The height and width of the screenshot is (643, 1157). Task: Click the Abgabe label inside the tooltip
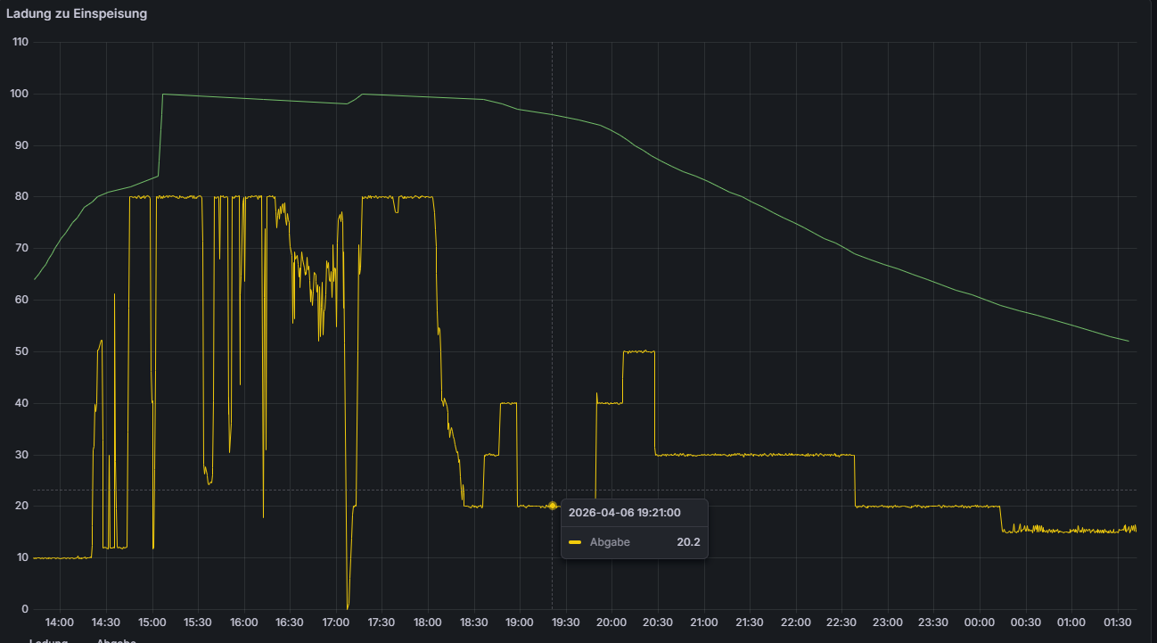pyautogui.click(x=609, y=542)
